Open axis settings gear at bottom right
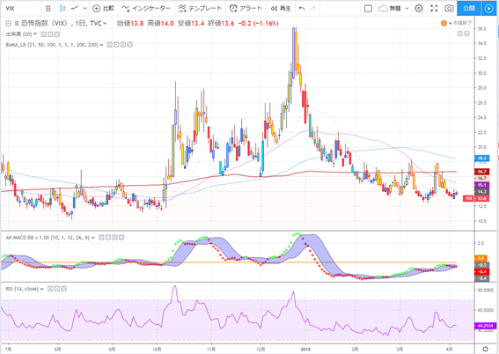Screen dimensions: 499x354 pyautogui.click(x=485, y=350)
